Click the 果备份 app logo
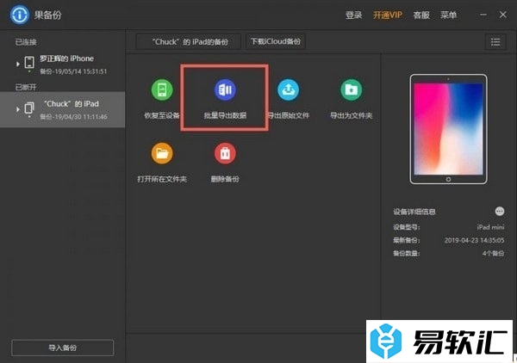This screenshot has height=363, width=517. tap(20, 15)
